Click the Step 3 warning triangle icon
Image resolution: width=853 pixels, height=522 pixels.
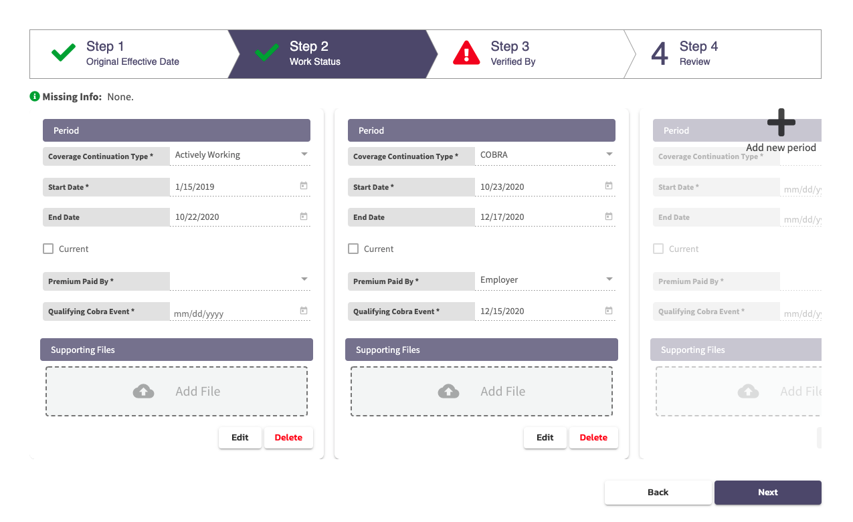tap(466, 53)
